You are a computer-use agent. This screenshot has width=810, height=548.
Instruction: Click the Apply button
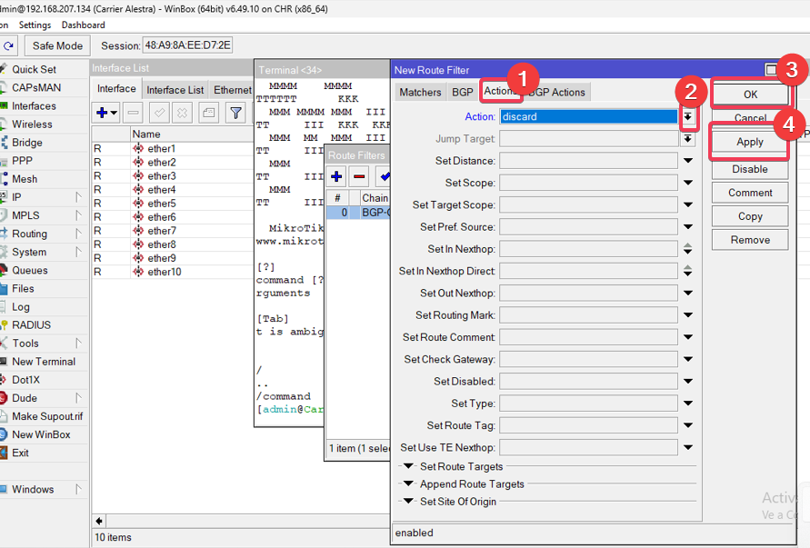point(750,143)
